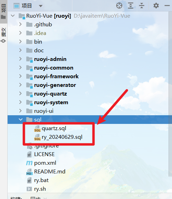This screenshot has width=172, height=199.
Task: Select the ruoyi-ui folder
Action: click(44, 111)
